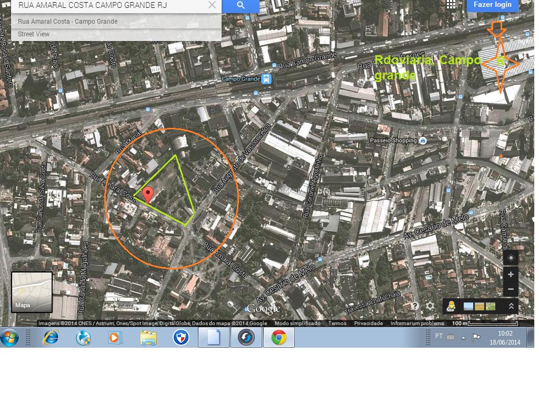539x404 pixels.
Task: Click the Campo Grande train station icon
Action: click(x=266, y=79)
